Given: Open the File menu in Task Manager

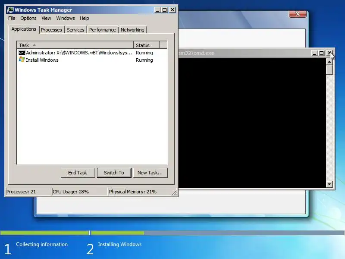Looking at the screenshot, I should pos(12,18).
